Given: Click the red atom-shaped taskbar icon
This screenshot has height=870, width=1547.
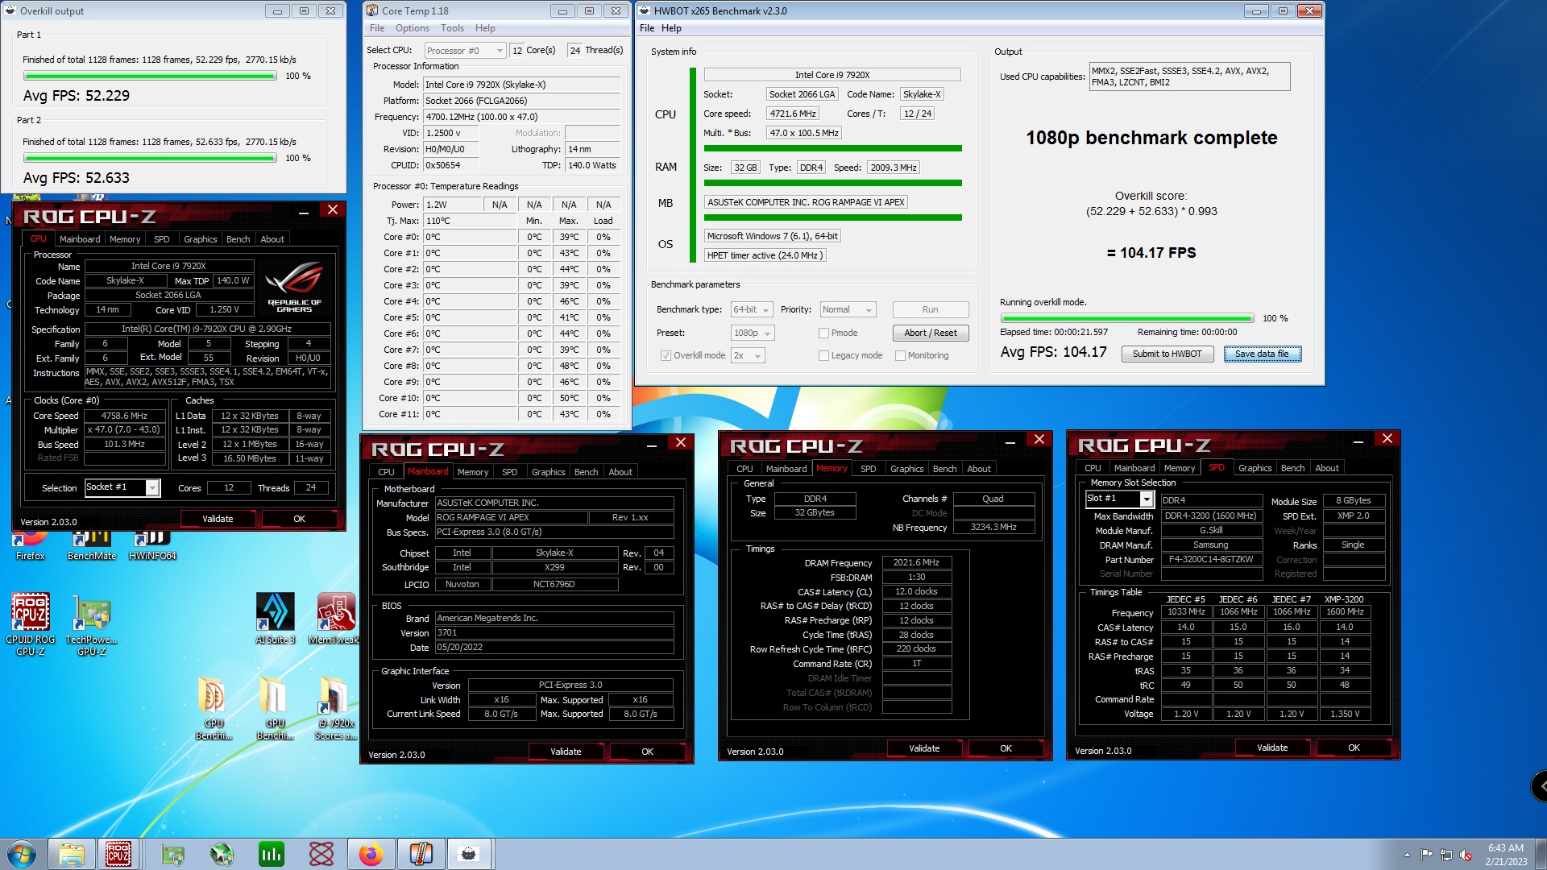Looking at the screenshot, I should (321, 854).
